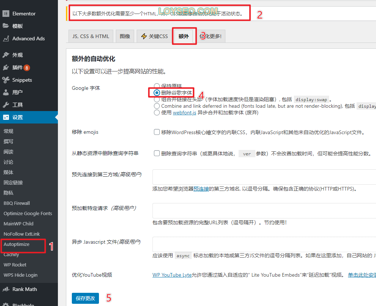Open the 工具 menu label
This screenshot has width=376, height=306.
click(18, 105)
